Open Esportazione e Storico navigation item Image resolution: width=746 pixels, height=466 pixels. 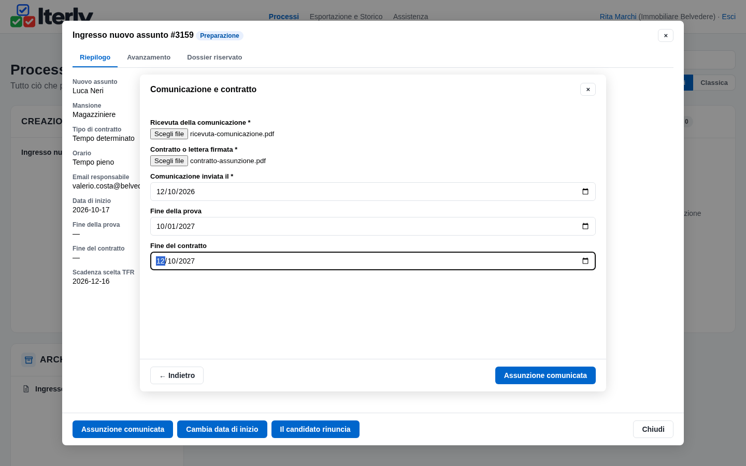click(x=346, y=17)
